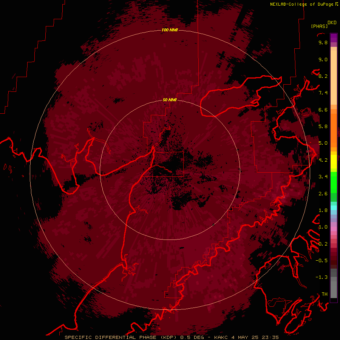Pick the yellow segment of the color bar
The width and height of the screenshot is (340, 340).
[x=334, y=162]
